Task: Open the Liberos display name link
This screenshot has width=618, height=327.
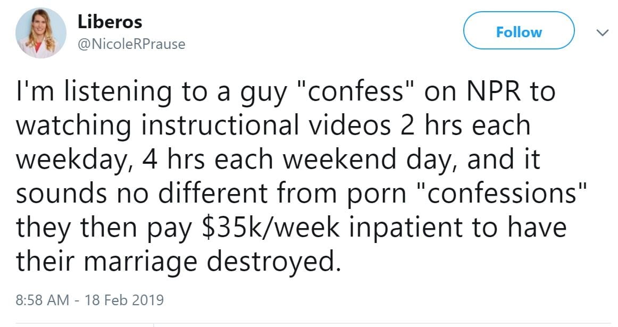Action: click(110, 22)
